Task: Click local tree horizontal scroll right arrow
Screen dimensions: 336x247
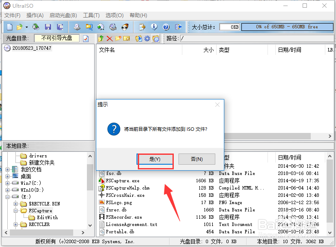Action: pos(83,232)
